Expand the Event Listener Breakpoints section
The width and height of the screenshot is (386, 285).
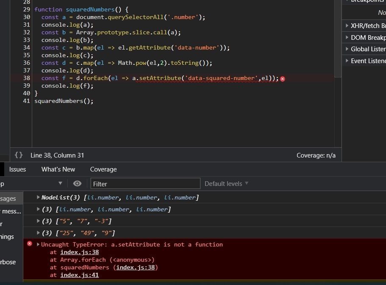347,61
